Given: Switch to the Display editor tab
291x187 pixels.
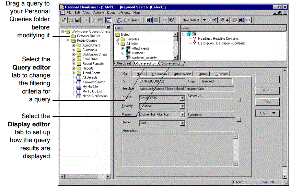Looking at the screenshot, I should (x=171, y=63).
